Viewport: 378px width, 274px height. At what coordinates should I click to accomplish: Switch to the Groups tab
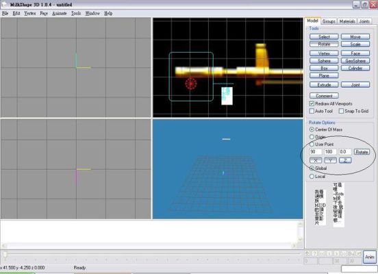(329, 21)
